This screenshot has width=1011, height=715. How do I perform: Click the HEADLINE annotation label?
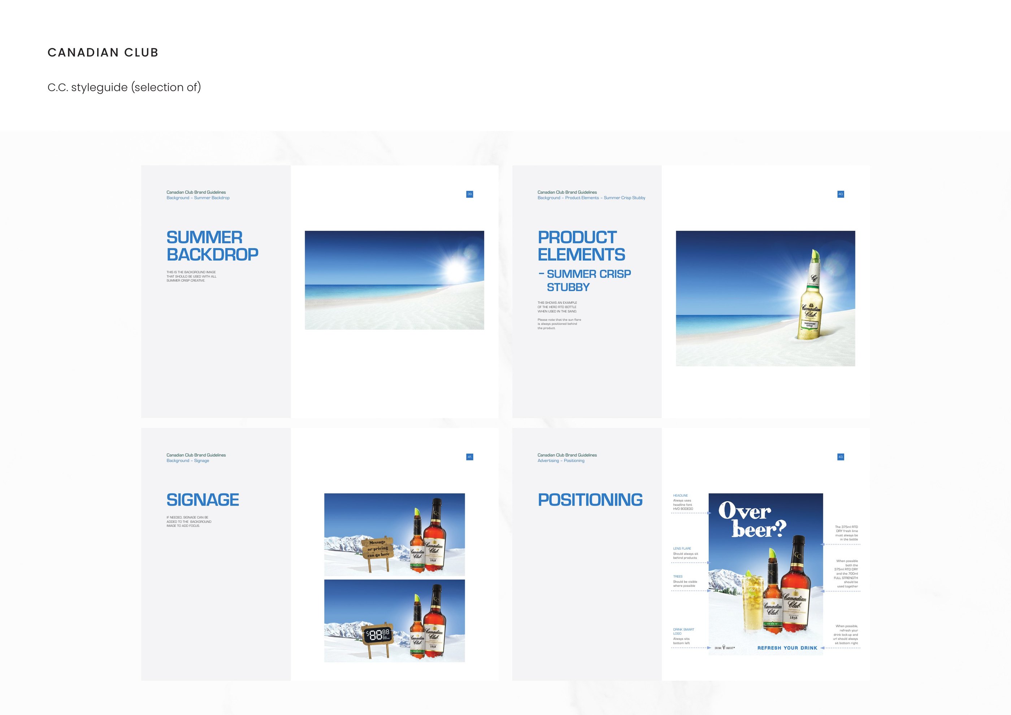(x=680, y=496)
